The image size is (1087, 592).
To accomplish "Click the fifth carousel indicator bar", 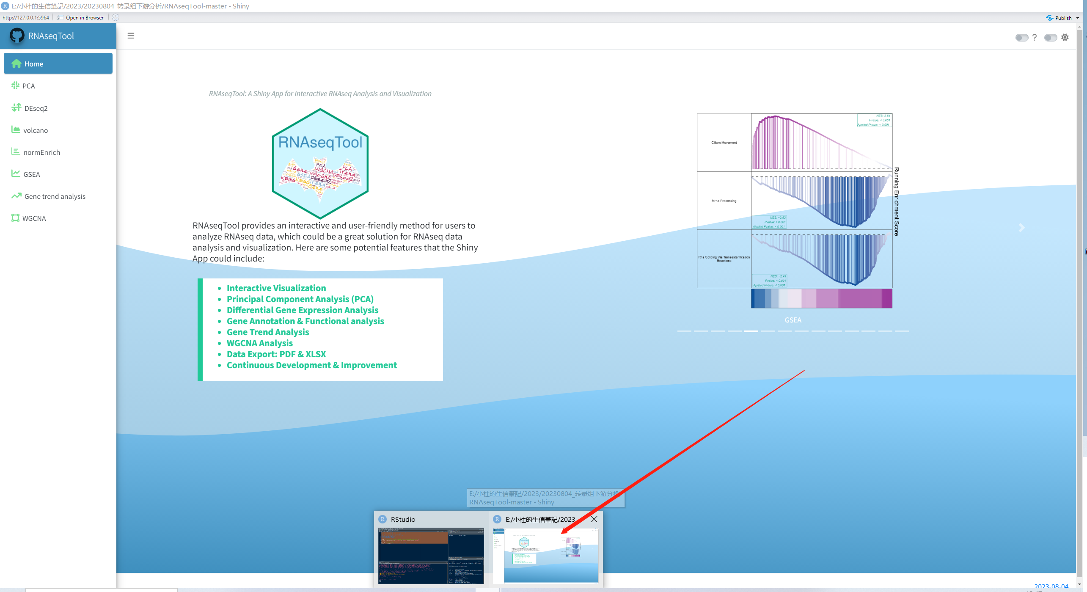I will pyautogui.click(x=751, y=331).
